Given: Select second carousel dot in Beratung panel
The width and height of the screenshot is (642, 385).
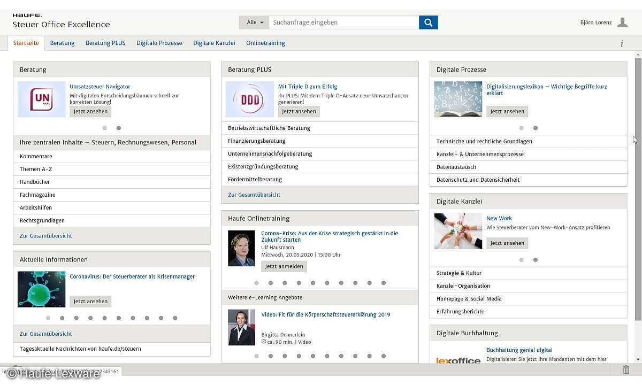Looking at the screenshot, I should [x=119, y=128].
